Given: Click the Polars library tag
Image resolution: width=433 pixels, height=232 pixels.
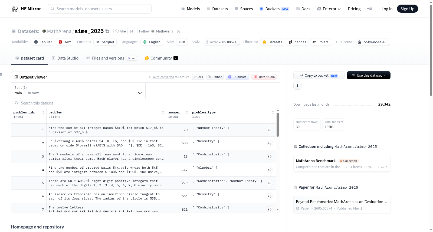Looking at the screenshot, I should pos(320,42).
